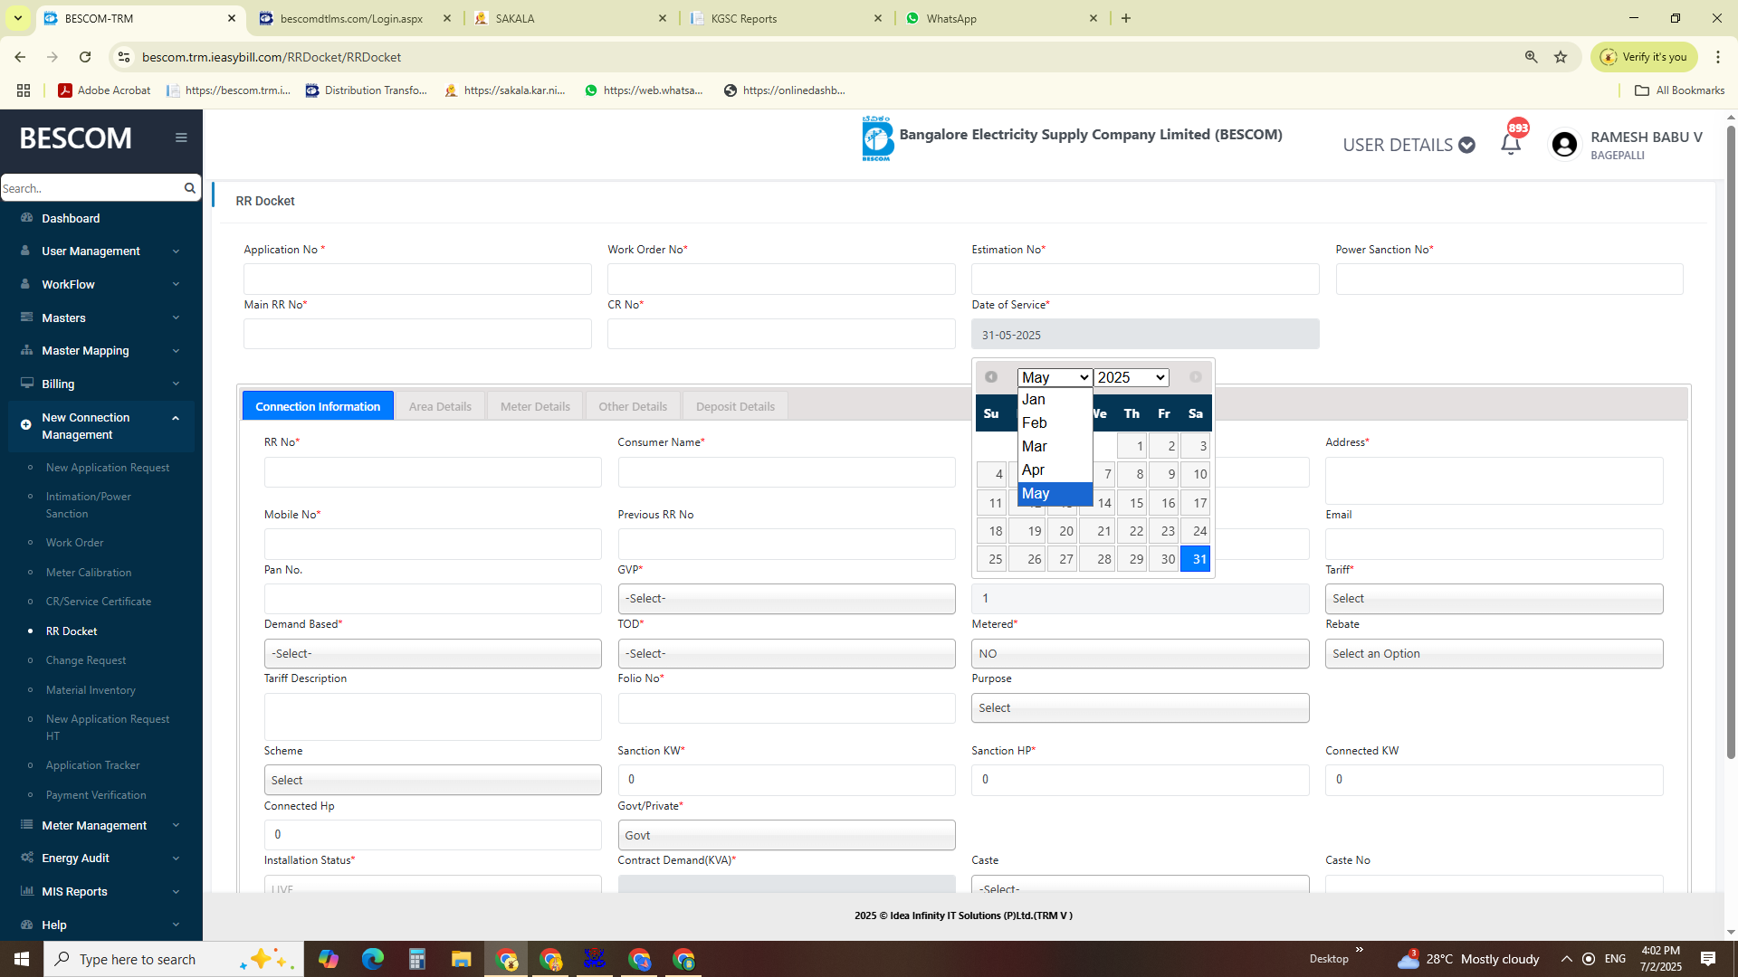Open the month dropdown showing May
1738x977 pixels.
click(x=1055, y=377)
